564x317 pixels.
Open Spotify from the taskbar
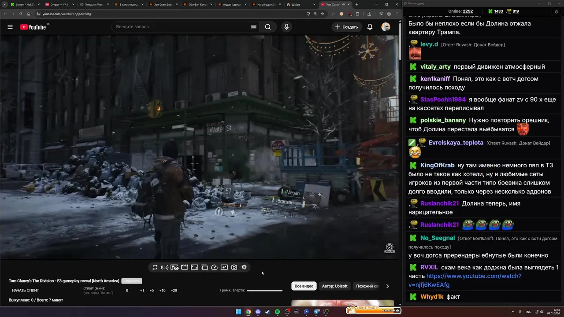pos(277,312)
